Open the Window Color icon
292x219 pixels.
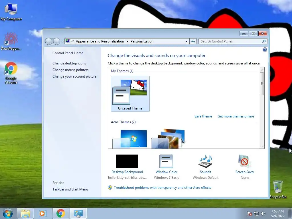point(166,161)
